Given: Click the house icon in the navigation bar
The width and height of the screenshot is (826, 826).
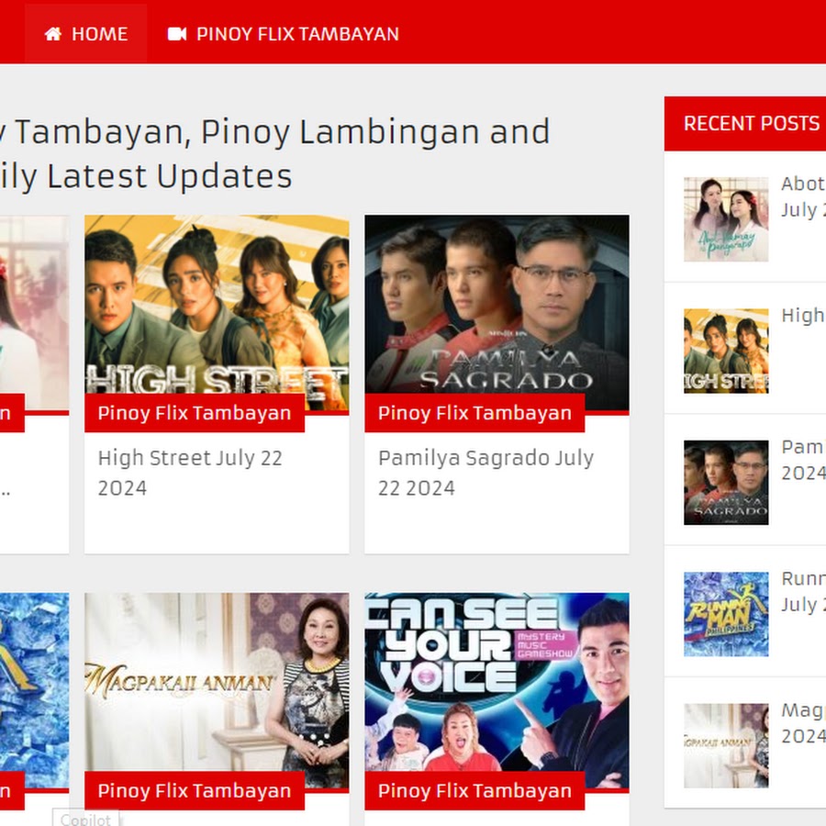Looking at the screenshot, I should point(52,34).
